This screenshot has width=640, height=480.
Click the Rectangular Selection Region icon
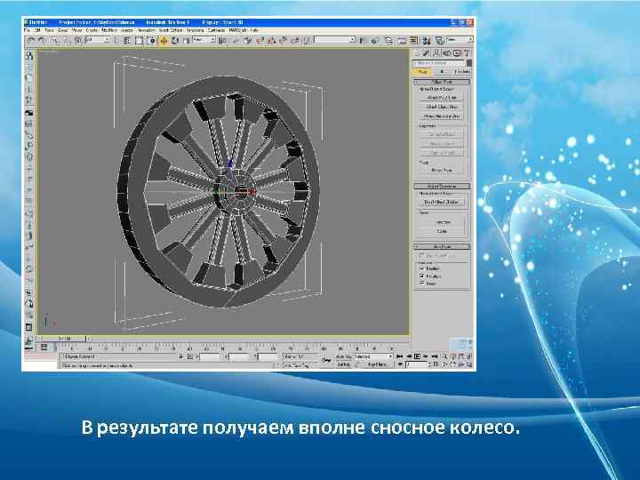pos(140,40)
